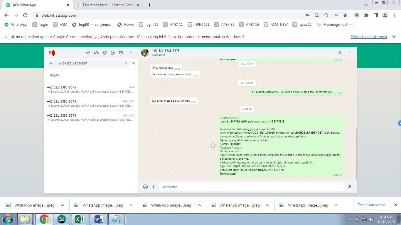This screenshot has width=401, height=225.
Task: Reload the WhatsApp Web page
Action: point(25,15)
